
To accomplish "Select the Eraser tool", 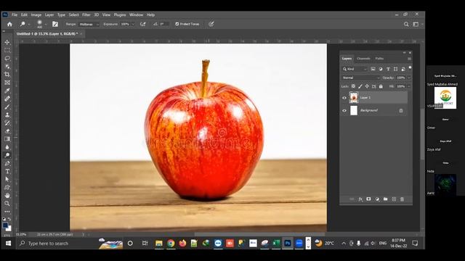I will coord(7,130).
